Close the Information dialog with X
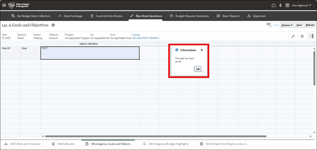The image size is (317, 150). [x=201, y=50]
